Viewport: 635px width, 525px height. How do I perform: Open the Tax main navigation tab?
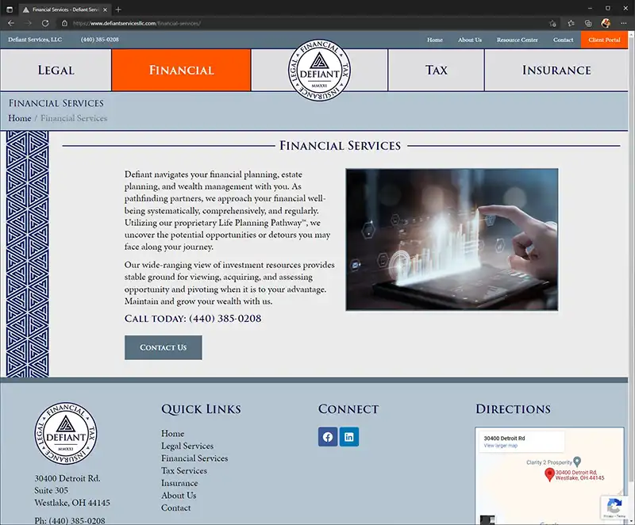click(x=436, y=70)
